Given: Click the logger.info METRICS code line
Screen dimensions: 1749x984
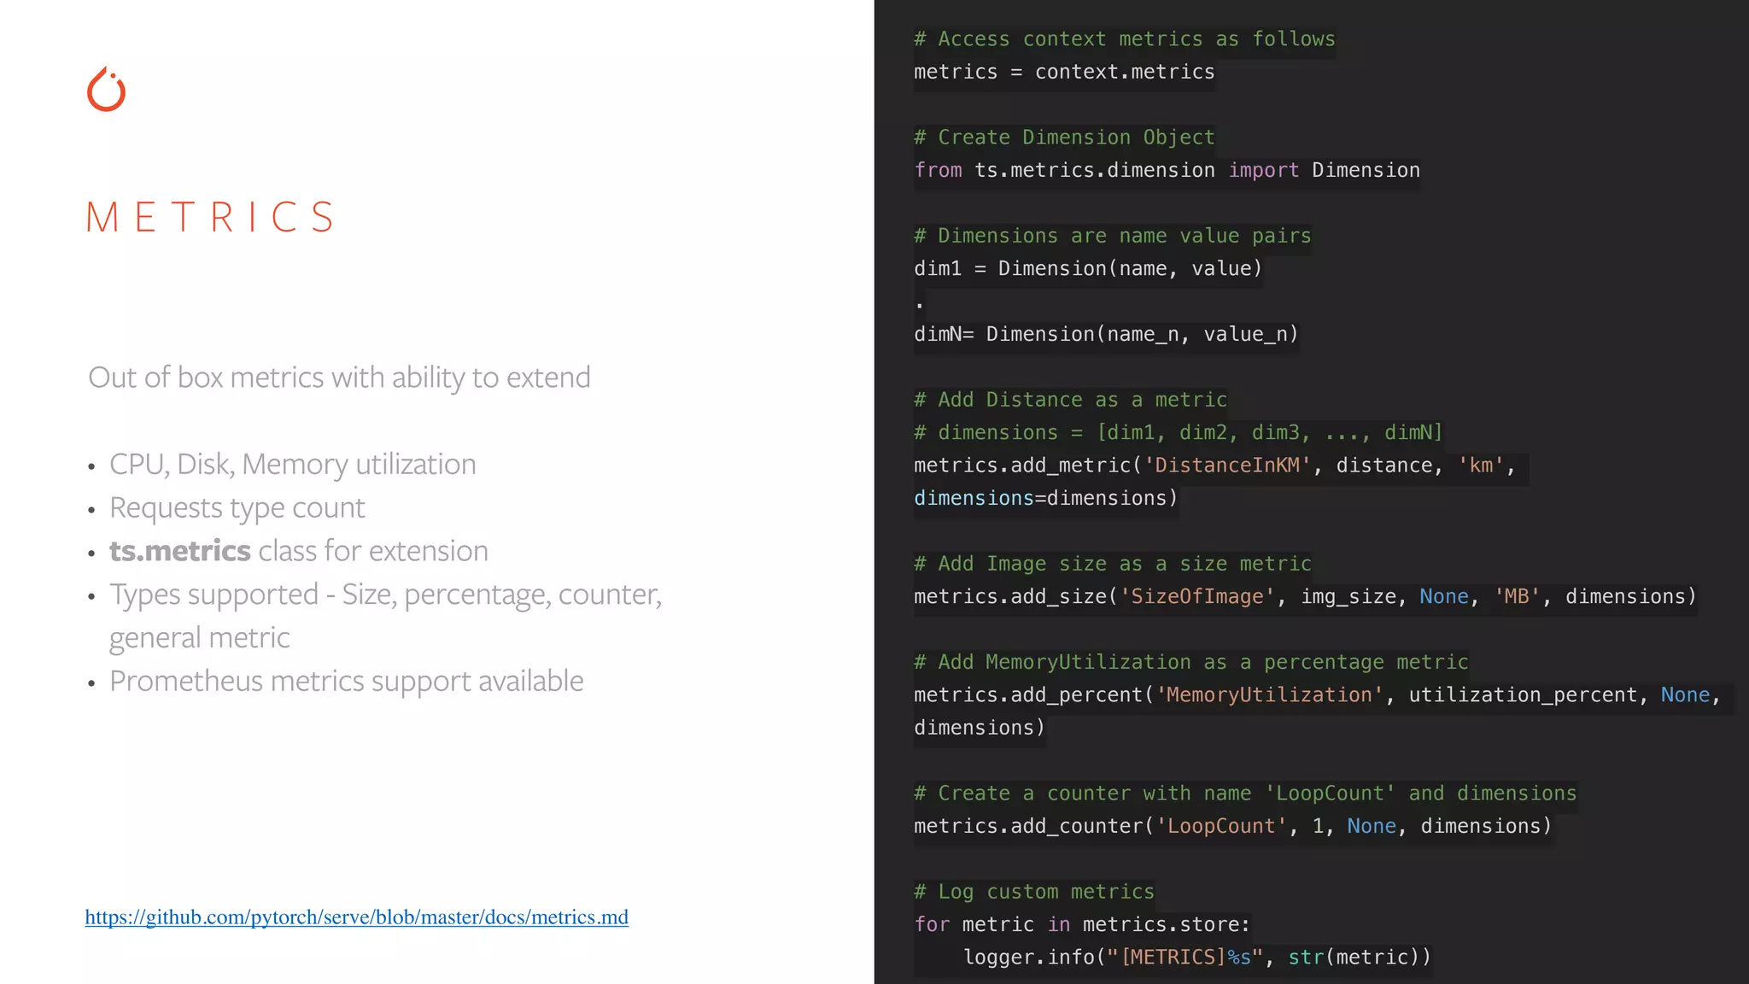Looking at the screenshot, I should (1196, 958).
